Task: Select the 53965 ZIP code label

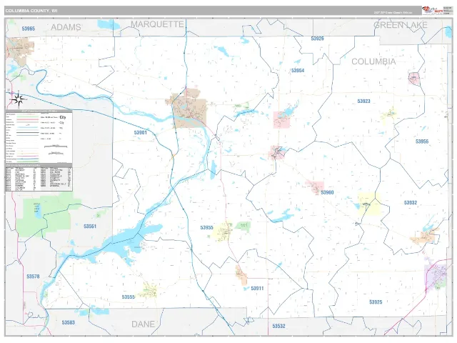Action: pyautogui.click(x=29, y=29)
